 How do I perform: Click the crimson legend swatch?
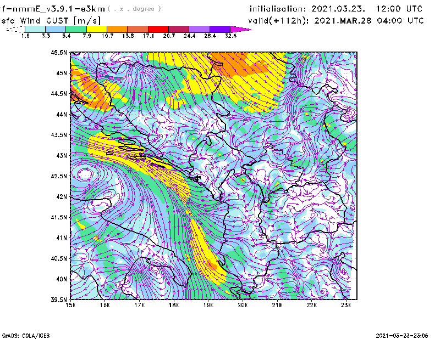pyautogui.click(x=179, y=29)
